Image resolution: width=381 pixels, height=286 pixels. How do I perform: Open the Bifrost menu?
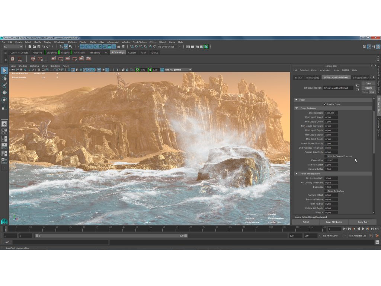click(x=163, y=42)
